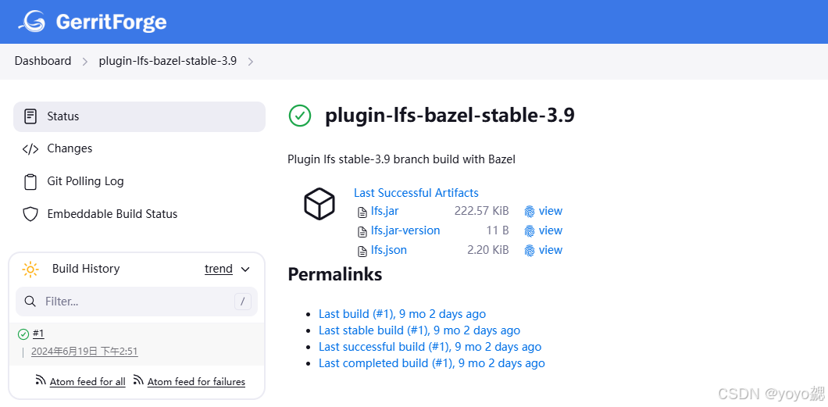The image size is (828, 407).
Task: Download the lfs.jar artifact link
Action: pos(384,211)
